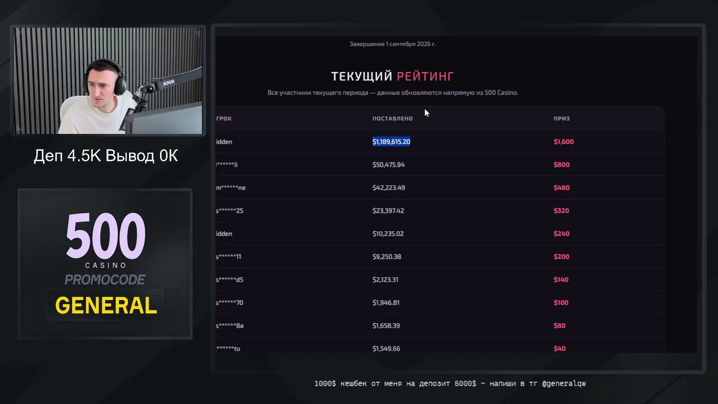Click the streamer webcam thumbnail
Screen dimensions: 718x404
pos(108,80)
